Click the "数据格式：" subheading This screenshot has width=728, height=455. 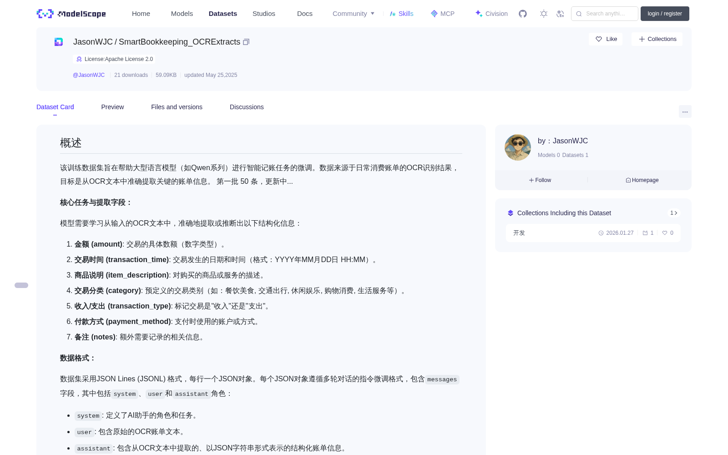click(x=78, y=358)
